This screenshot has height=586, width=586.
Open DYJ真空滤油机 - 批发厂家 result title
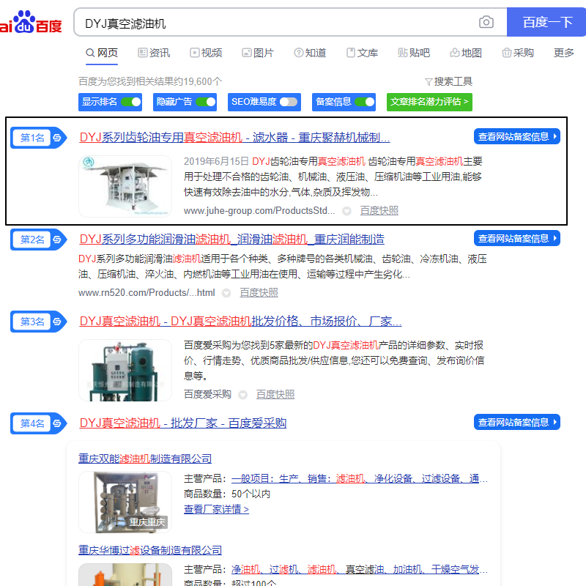tap(183, 423)
